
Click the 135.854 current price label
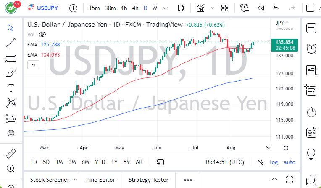[284, 42]
